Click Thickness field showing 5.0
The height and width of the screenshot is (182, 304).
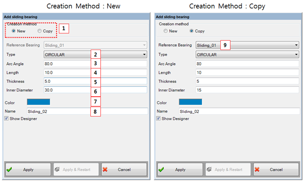click(95, 81)
